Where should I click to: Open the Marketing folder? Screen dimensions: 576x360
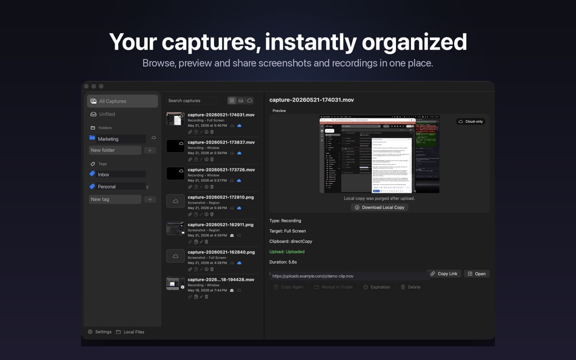118,139
